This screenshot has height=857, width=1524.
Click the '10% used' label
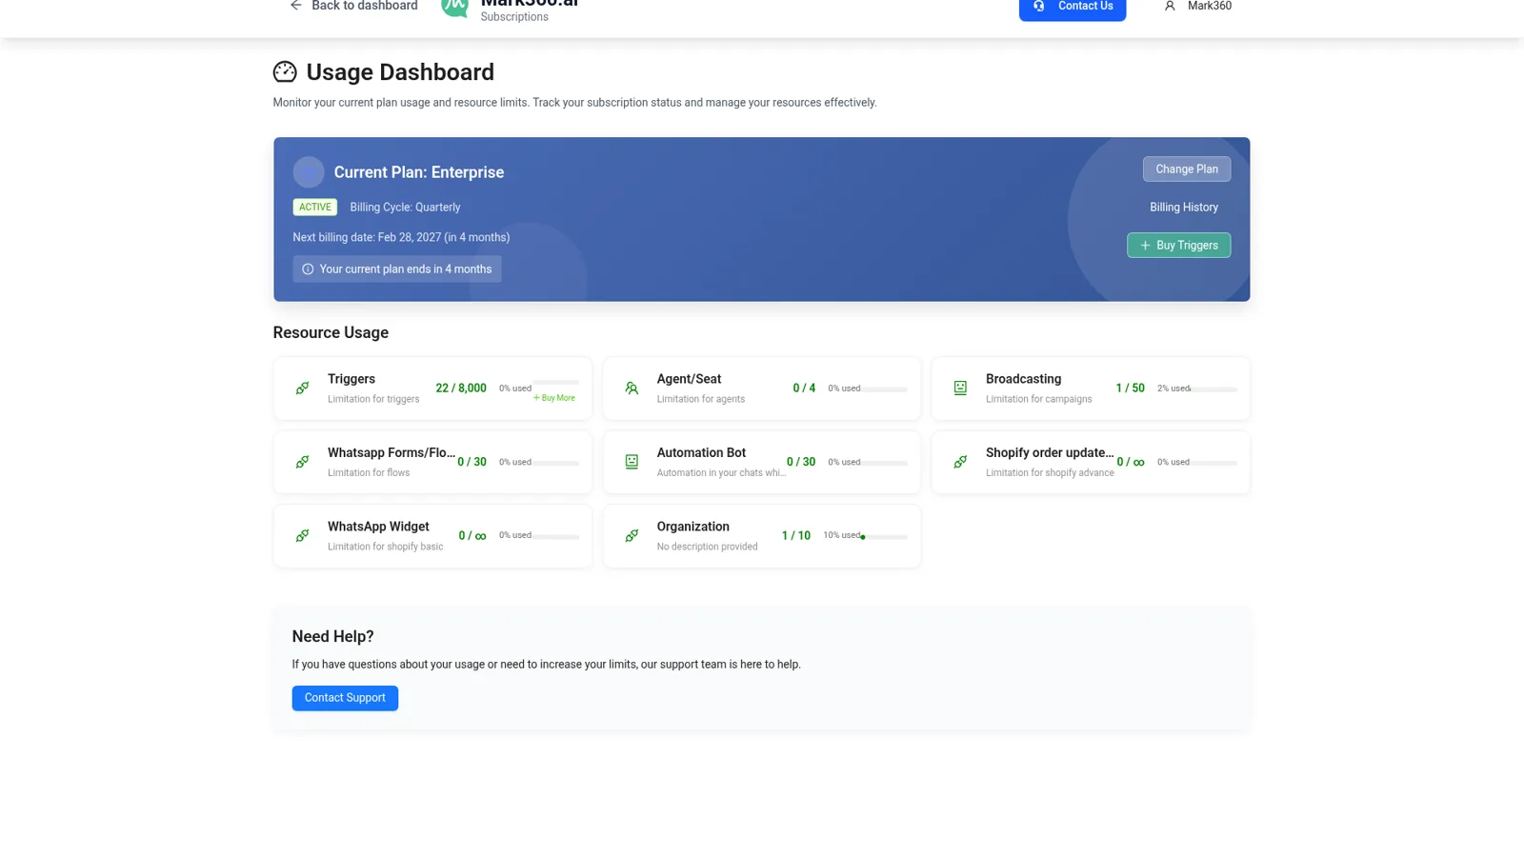click(x=842, y=536)
